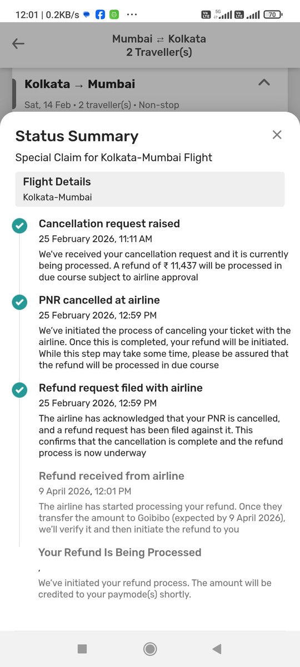Tap Android triangle back button
300x667 pixels.
click(217, 649)
